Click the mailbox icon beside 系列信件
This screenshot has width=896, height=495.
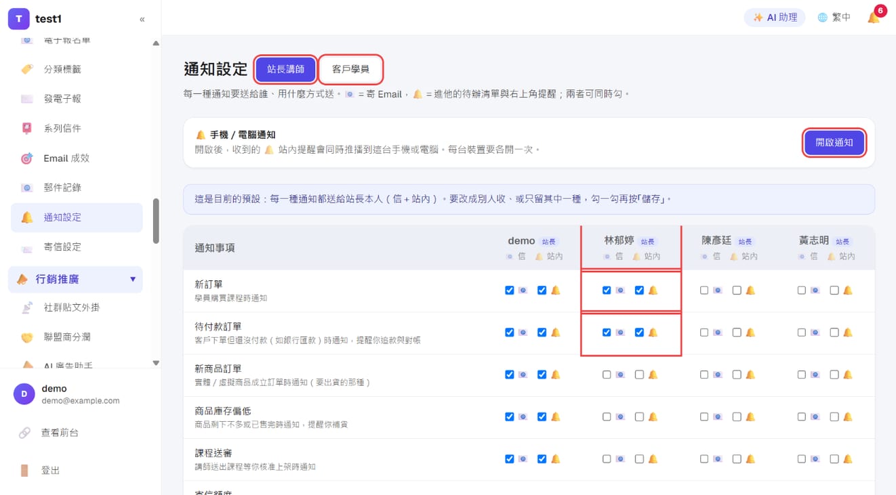click(26, 129)
